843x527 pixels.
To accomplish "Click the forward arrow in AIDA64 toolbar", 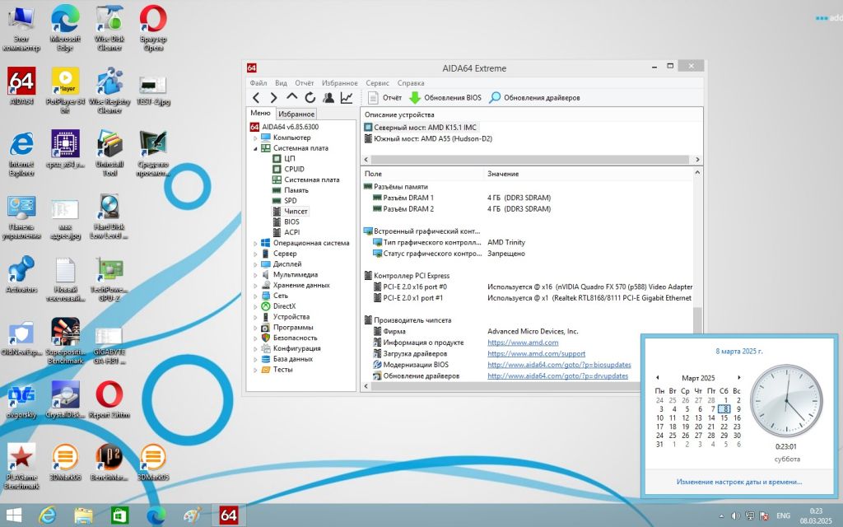I will pos(273,98).
